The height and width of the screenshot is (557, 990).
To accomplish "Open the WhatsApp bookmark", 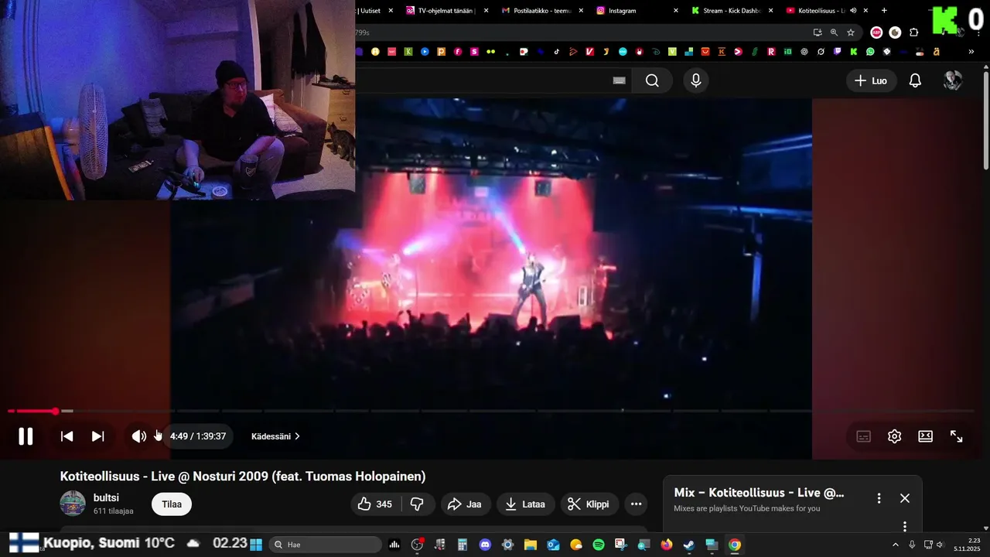I will 870,52.
